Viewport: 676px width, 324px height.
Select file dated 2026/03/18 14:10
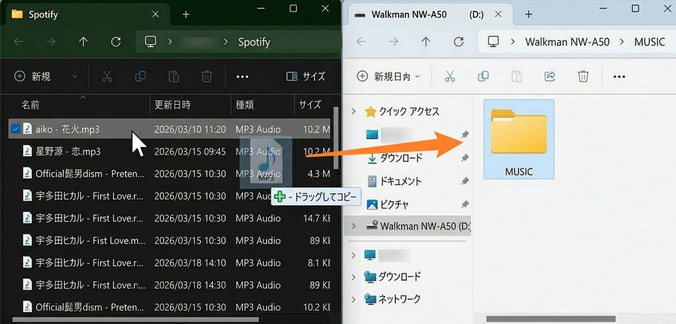coord(170,263)
